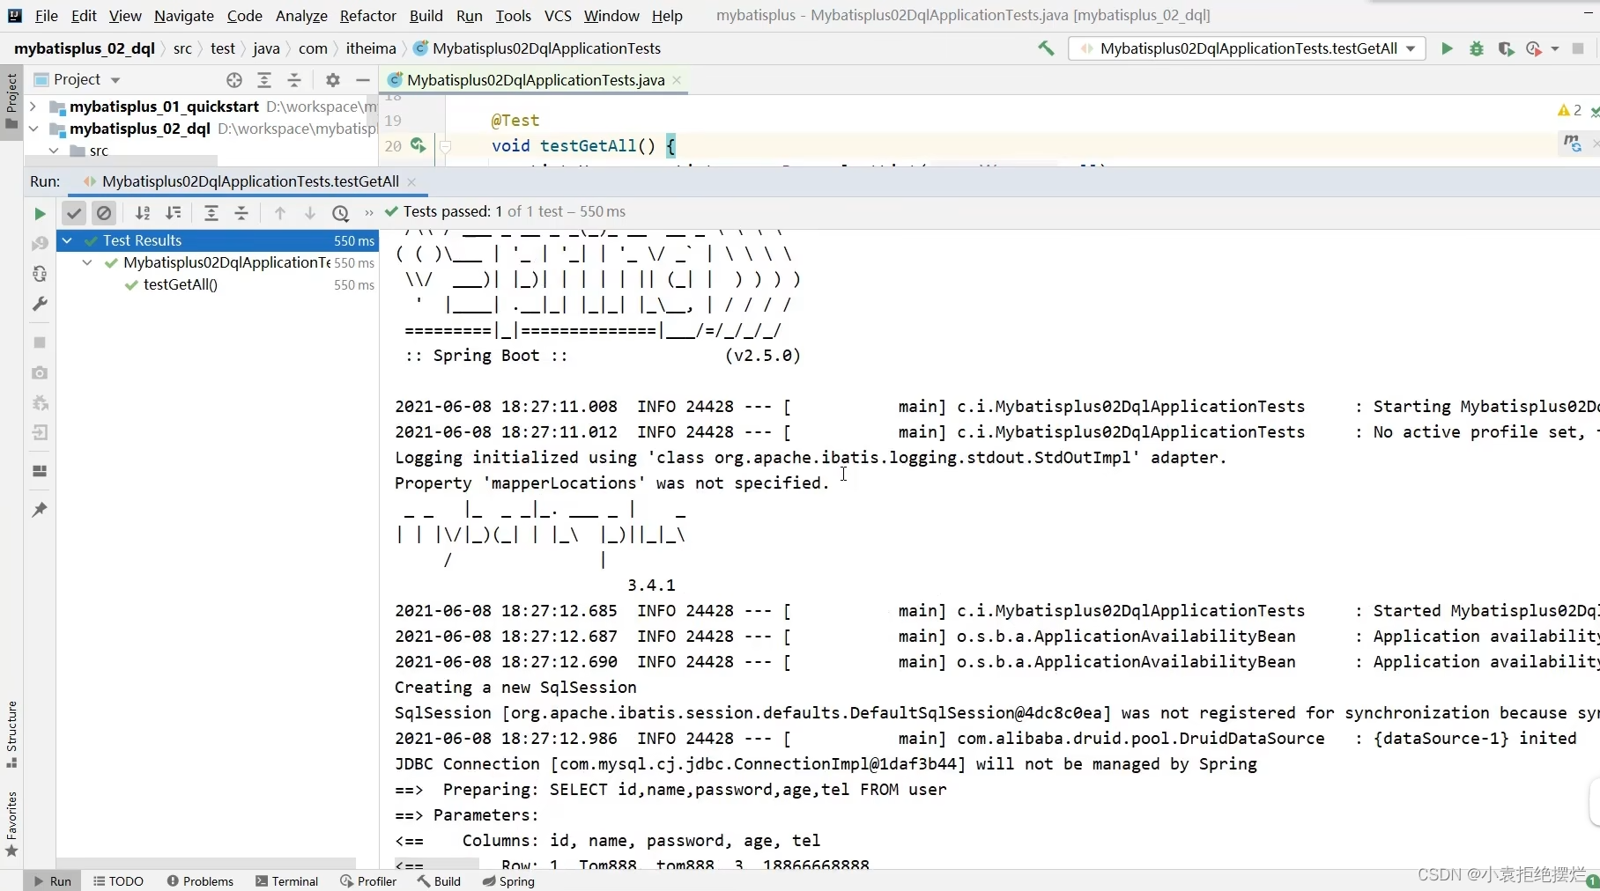The height and width of the screenshot is (891, 1600).
Task: Close testGetAll run tab
Action: pos(411,181)
